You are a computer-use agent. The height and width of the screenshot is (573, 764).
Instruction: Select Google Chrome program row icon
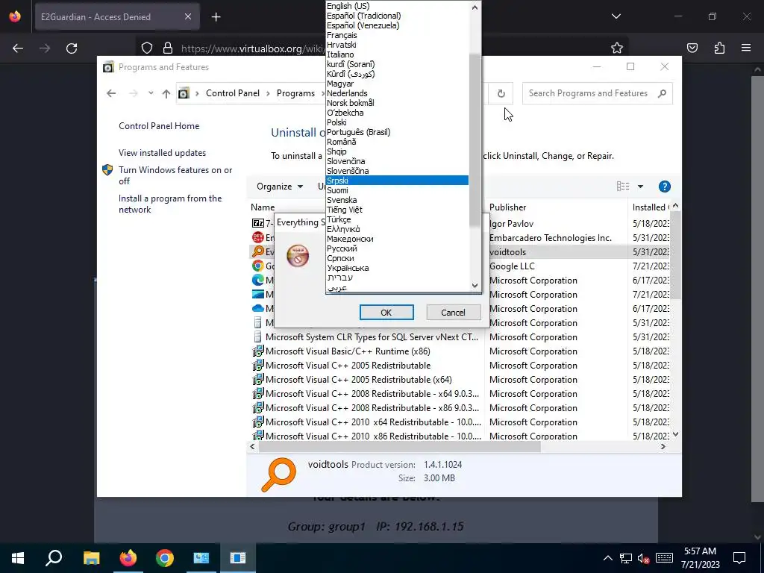click(257, 266)
